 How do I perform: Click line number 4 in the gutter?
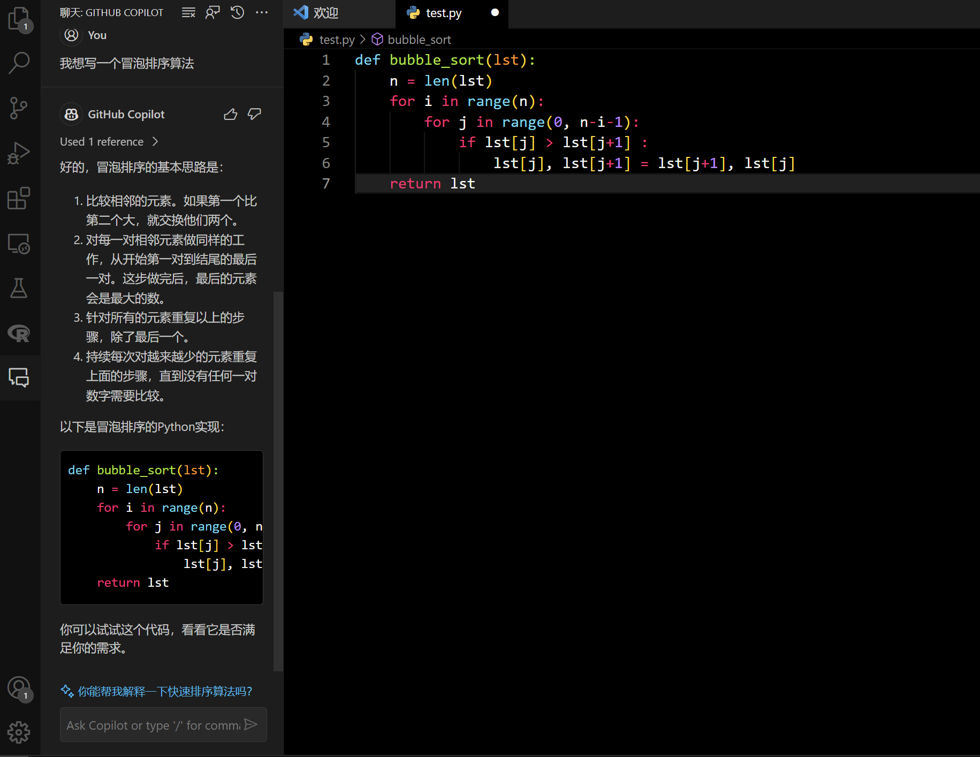(326, 122)
